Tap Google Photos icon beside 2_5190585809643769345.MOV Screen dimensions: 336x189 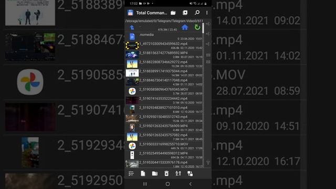(x=132, y=91)
